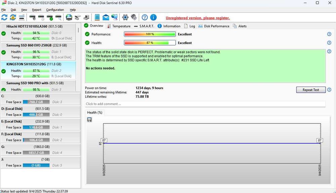The image size is (336, 193).
Task: Switch to the Alerts tab
Action: tap(240, 26)
